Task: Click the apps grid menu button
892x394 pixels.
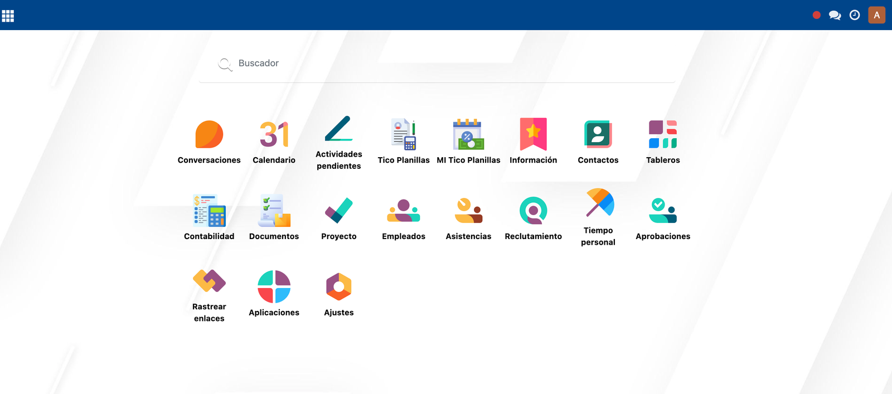Action: (8, 16)
